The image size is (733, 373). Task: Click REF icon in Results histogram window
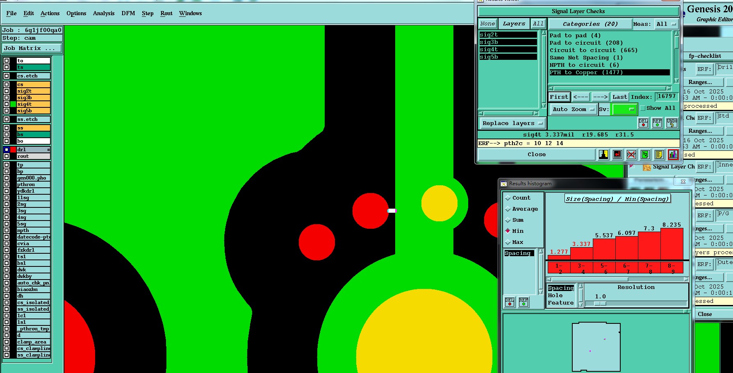524,302
